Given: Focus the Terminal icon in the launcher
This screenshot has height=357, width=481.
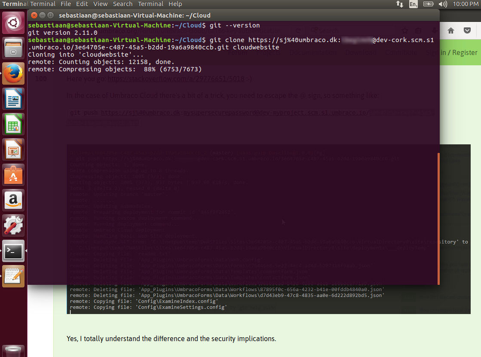Looking at the screenshot, I should click(13, 251).
